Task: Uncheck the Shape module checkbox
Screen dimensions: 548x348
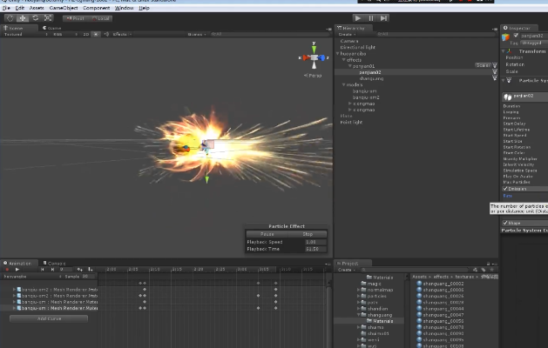Action: (505, 223)
